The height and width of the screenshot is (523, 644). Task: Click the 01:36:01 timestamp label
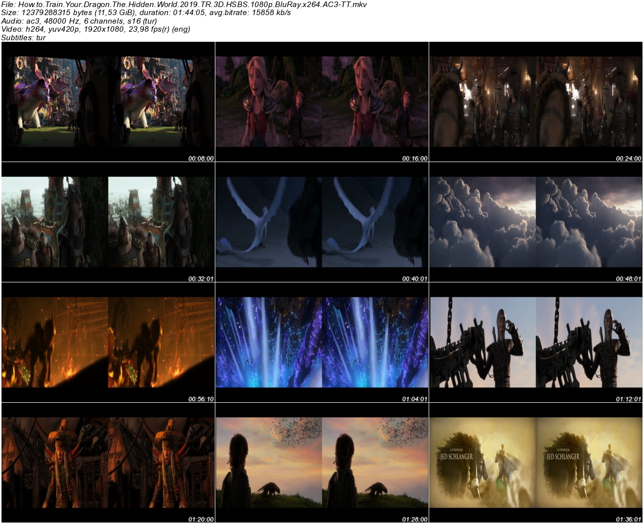(629, 519)
